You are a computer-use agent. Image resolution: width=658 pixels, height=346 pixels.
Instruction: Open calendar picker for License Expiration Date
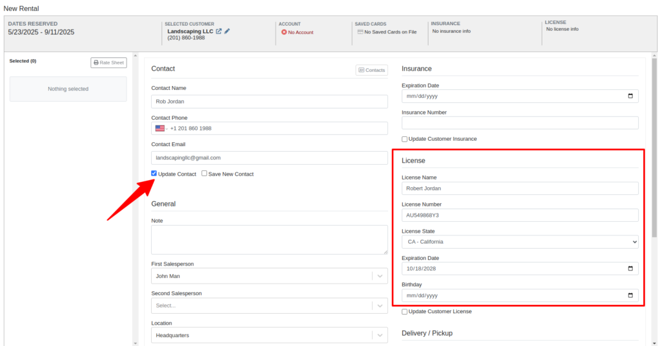click(x=630, y=269)
